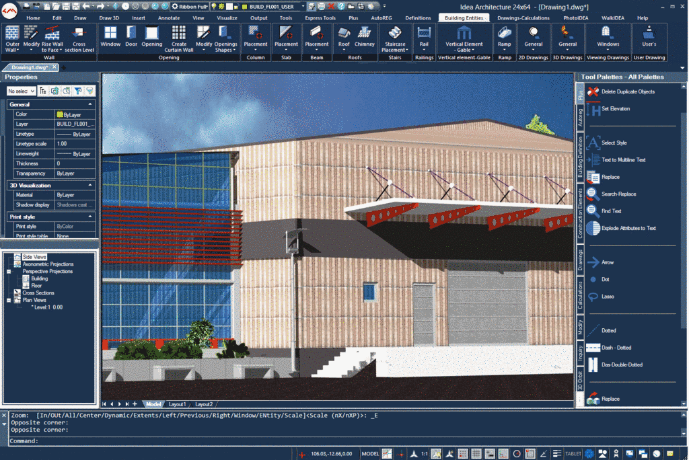Open the Outer Wall dropdown arrow
689x460 pixels.
tap(17, 50)
